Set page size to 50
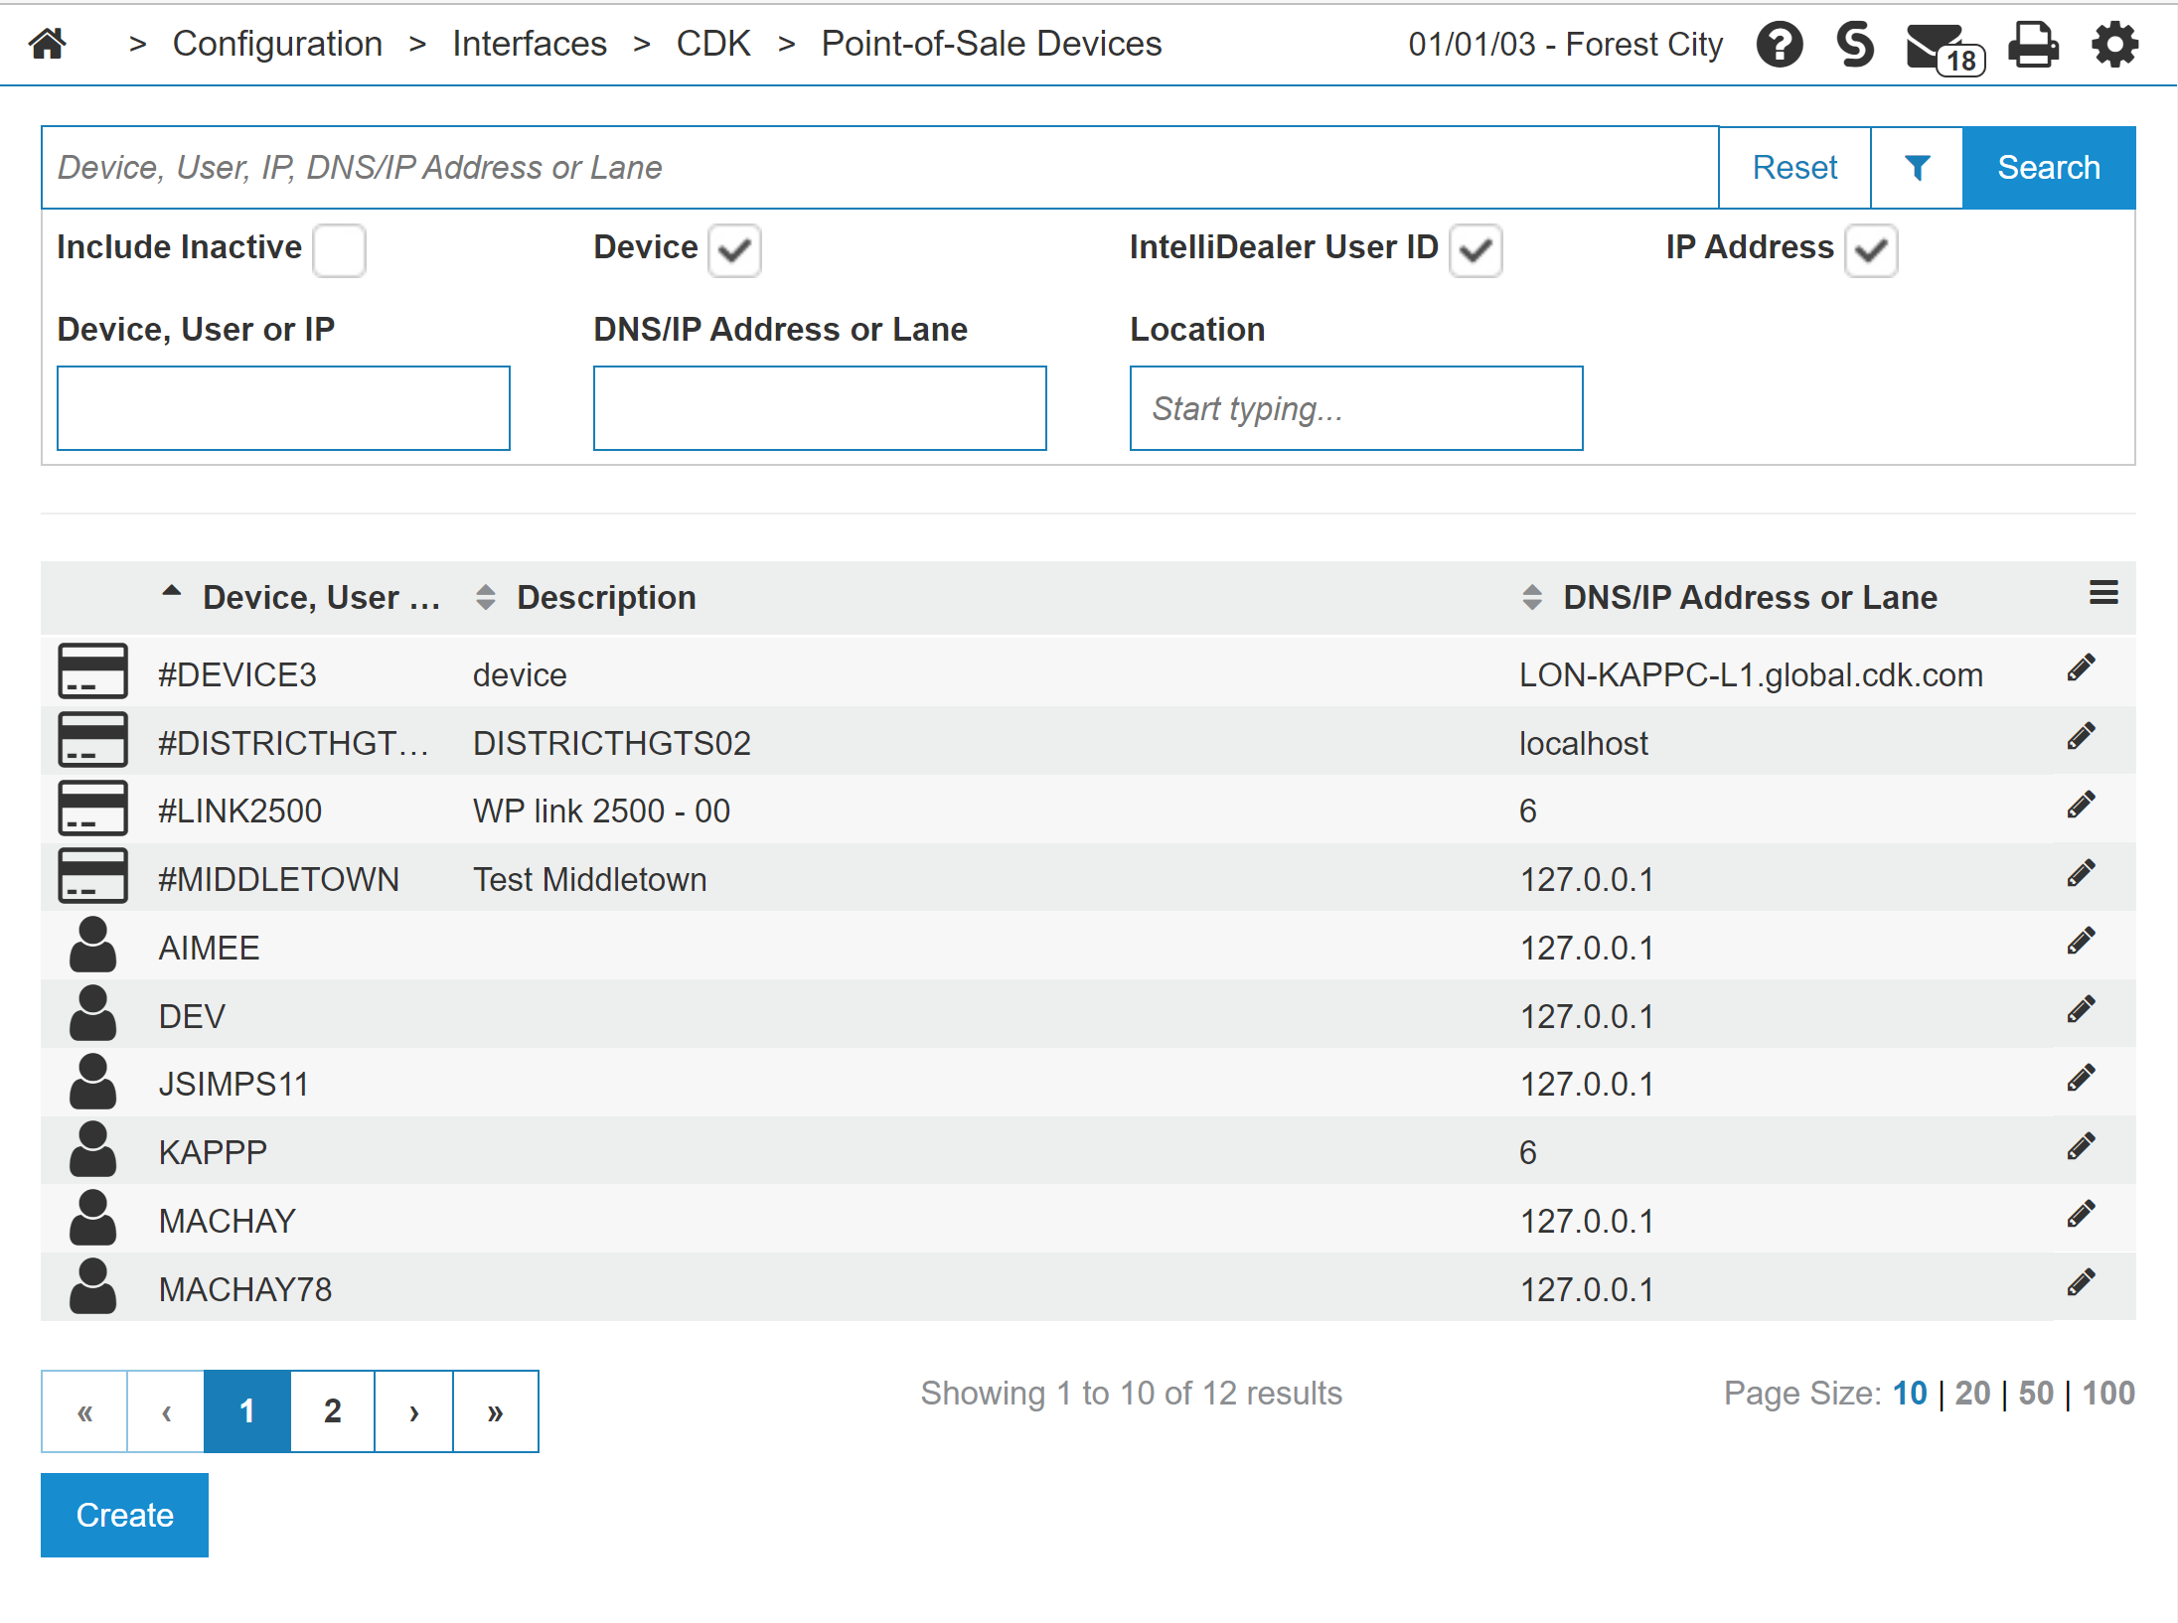 point(2035,1393)
